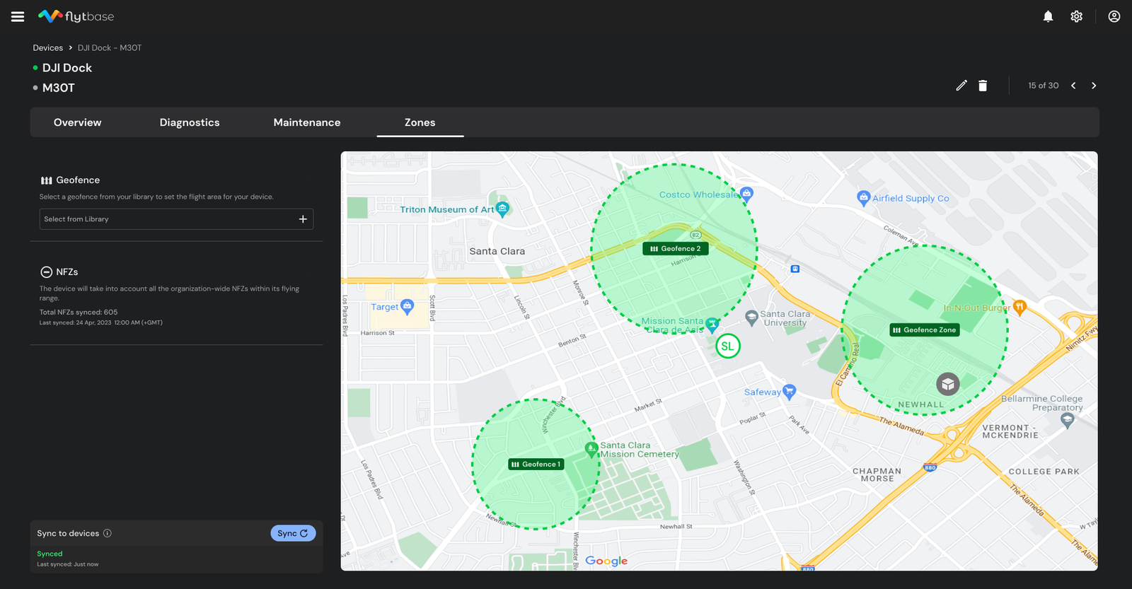
Task: Click the Newhall label on map
Action: (921, 404)
